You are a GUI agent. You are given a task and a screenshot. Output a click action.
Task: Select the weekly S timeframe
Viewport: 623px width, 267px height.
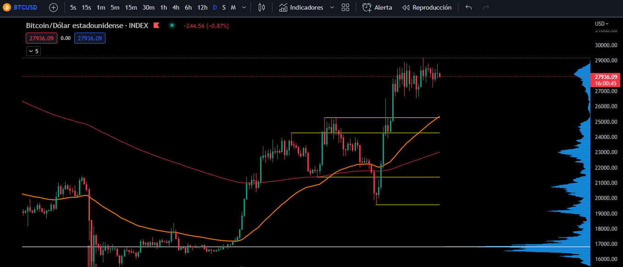(x=224, y=7)
